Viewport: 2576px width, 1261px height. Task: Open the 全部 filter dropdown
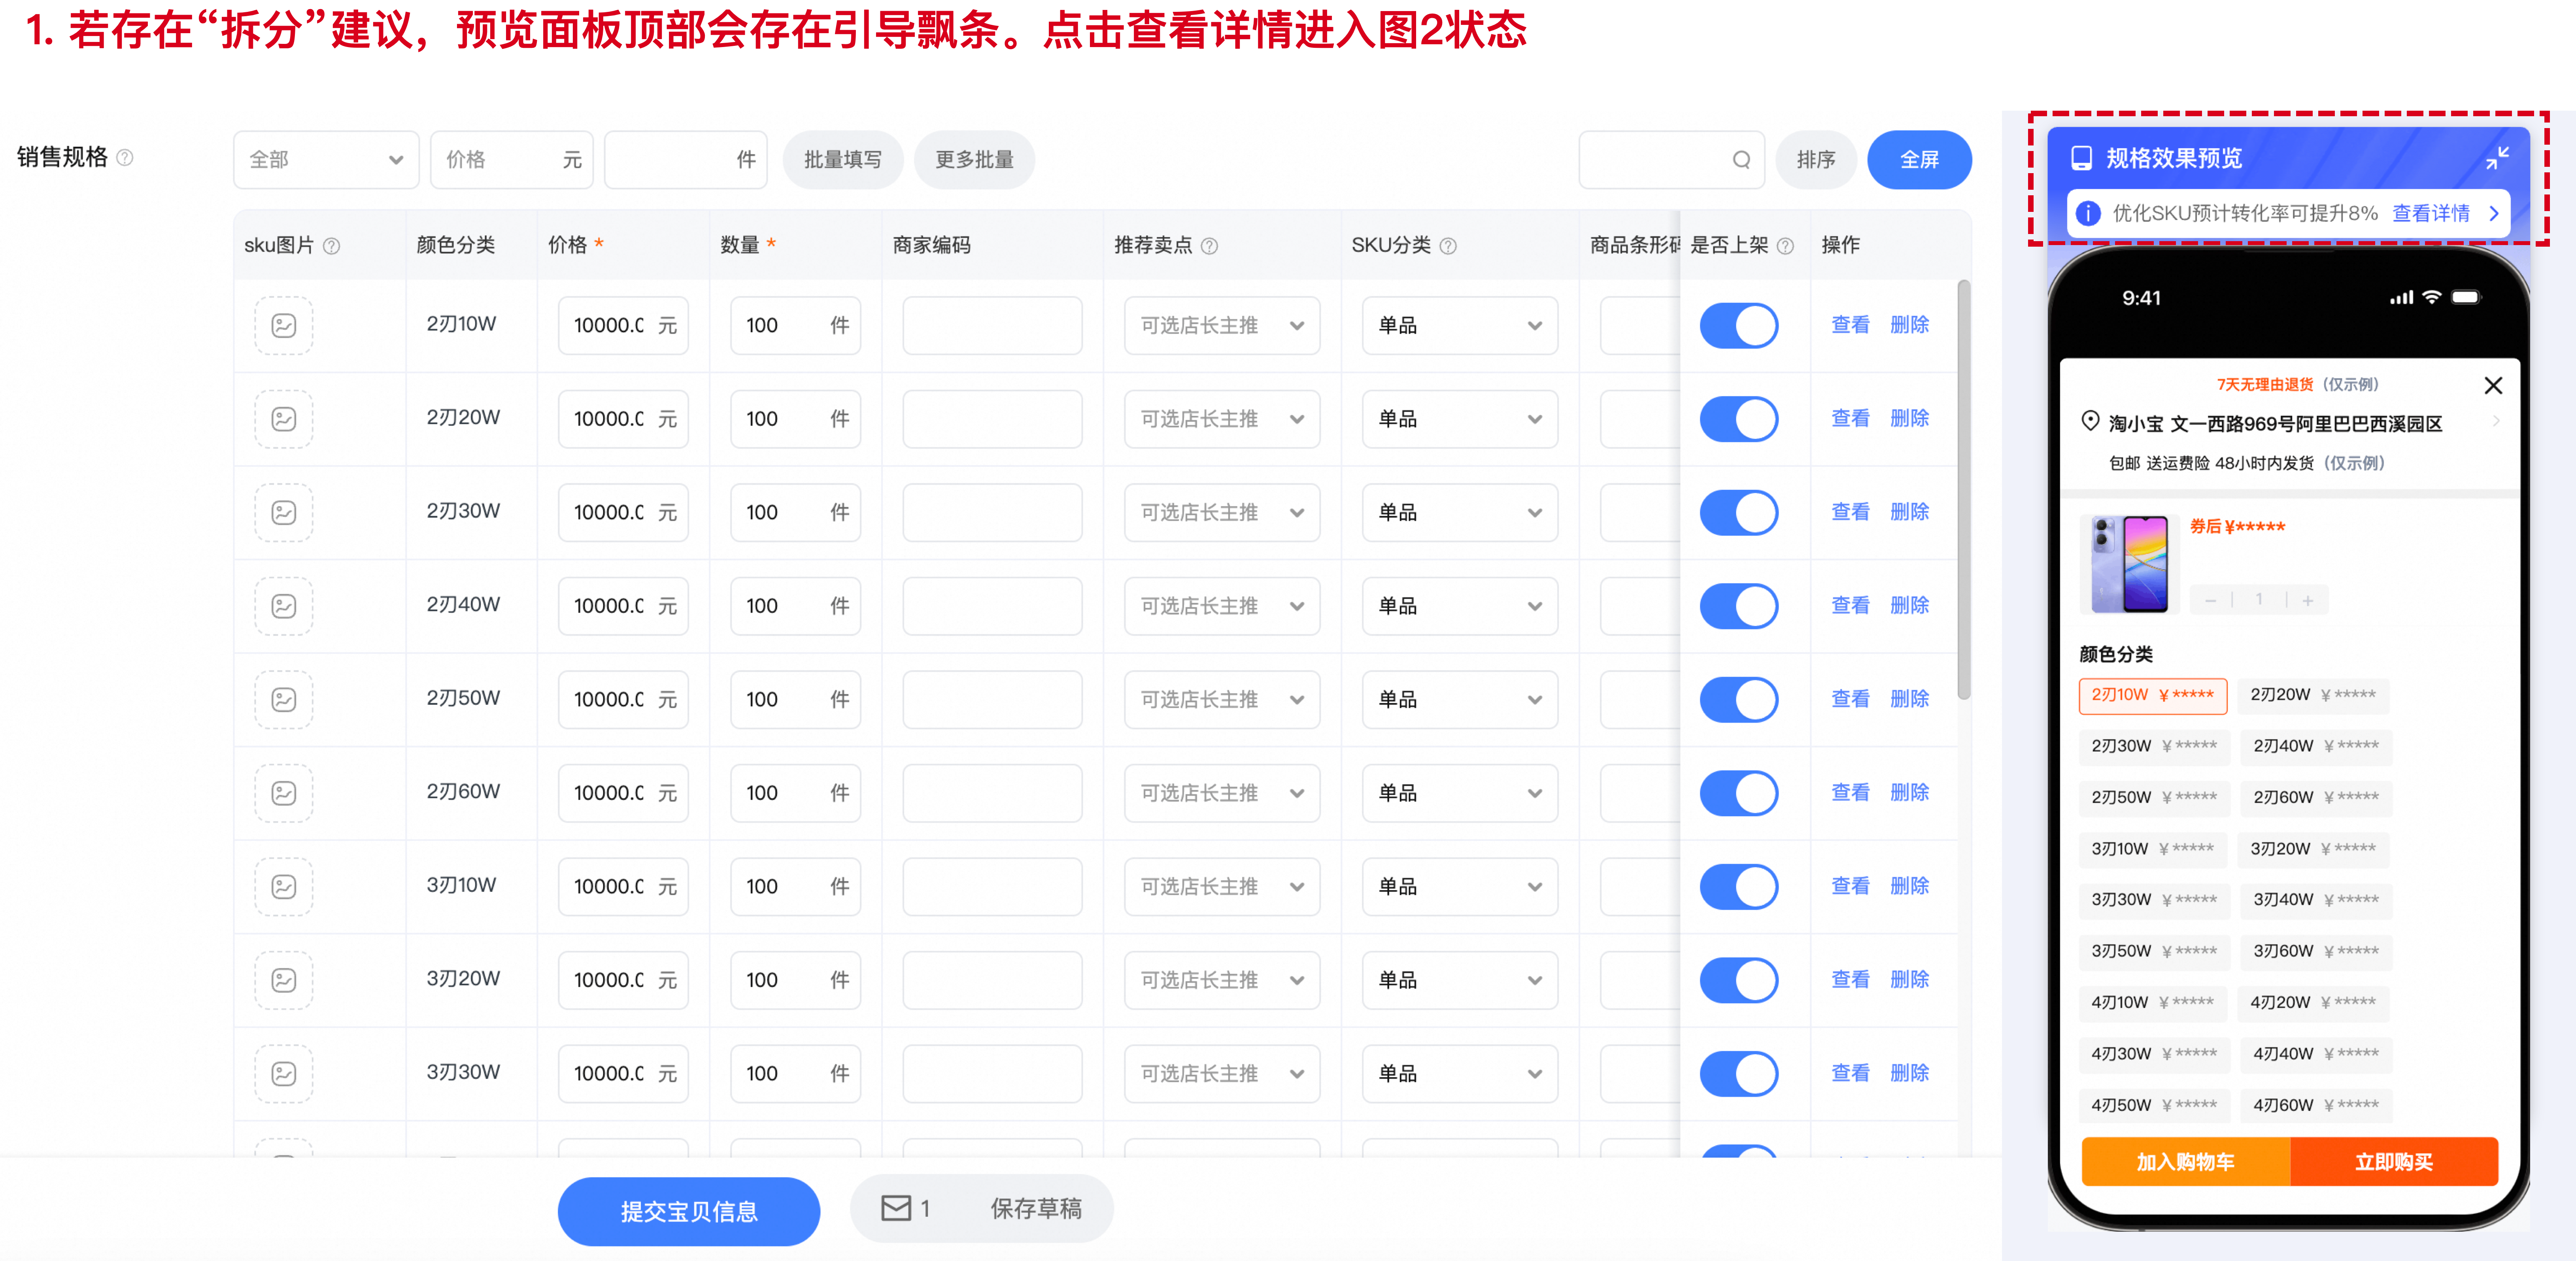point(326,160)
